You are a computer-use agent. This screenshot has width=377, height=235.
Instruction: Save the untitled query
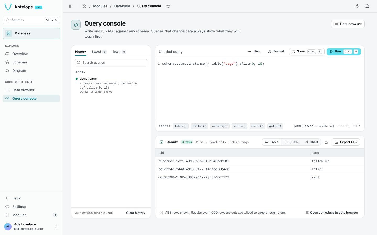(x=307, y=52)
